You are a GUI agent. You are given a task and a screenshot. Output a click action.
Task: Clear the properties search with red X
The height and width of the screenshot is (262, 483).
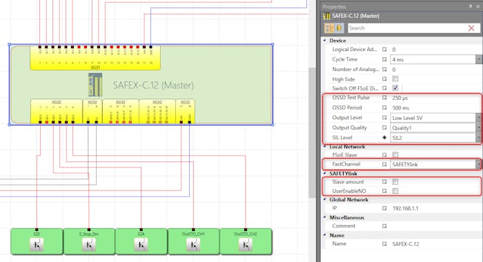pos(471,28)
